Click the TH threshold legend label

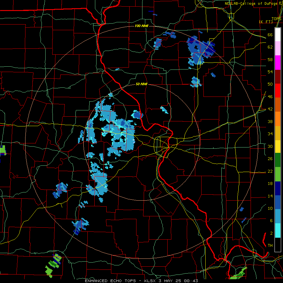270,245
